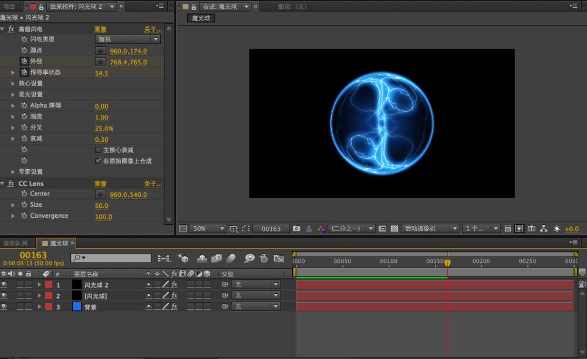
Task: Open the parent dropdown for layer 背景
Action: pos(256,307)
